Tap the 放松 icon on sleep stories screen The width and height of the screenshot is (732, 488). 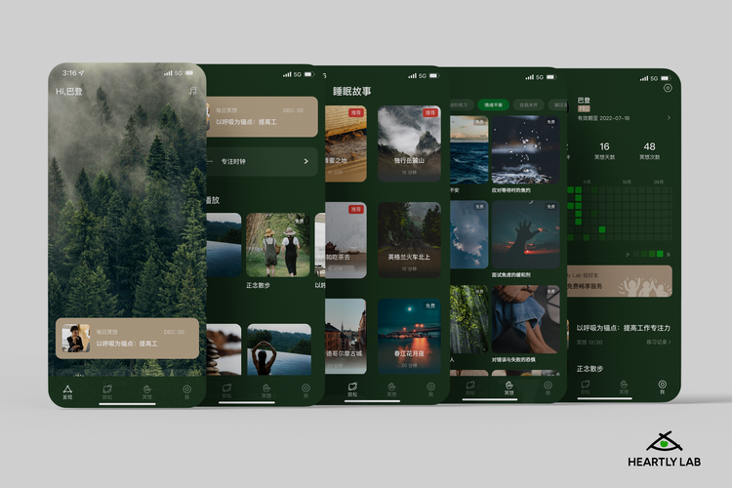coord(352,388)
